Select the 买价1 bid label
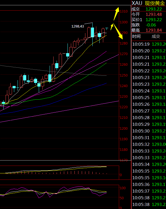 (x=137, y=19)
